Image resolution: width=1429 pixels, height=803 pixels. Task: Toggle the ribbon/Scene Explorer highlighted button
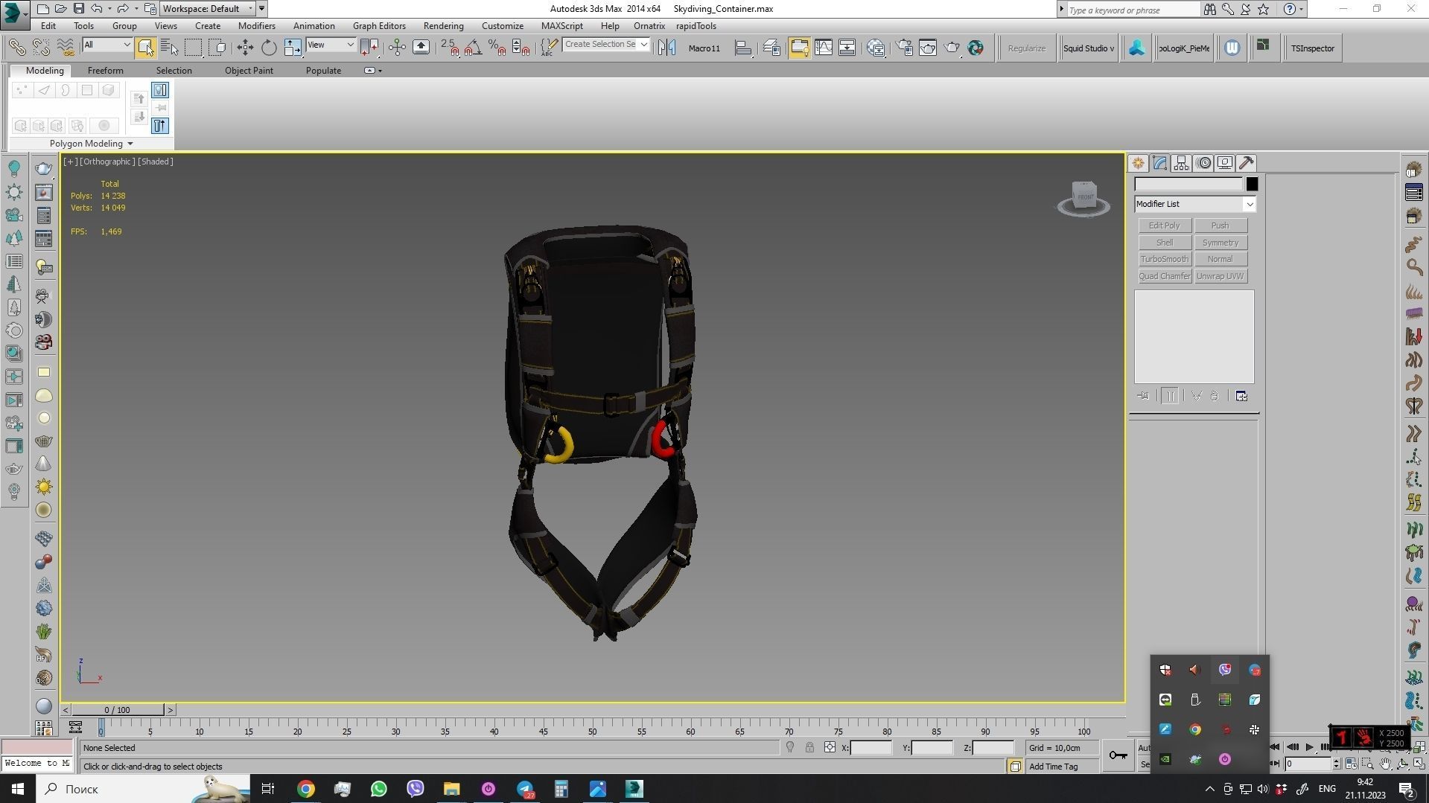[x=799, y=48]
